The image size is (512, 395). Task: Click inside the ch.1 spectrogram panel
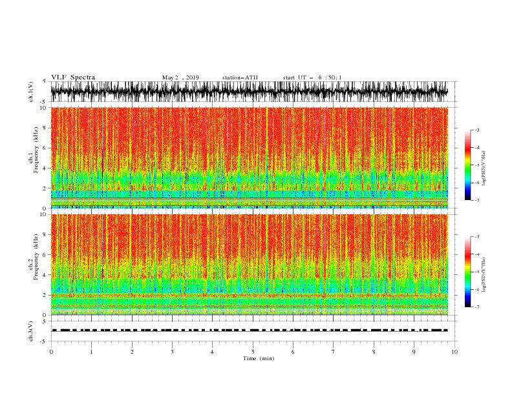coord(249,157)
